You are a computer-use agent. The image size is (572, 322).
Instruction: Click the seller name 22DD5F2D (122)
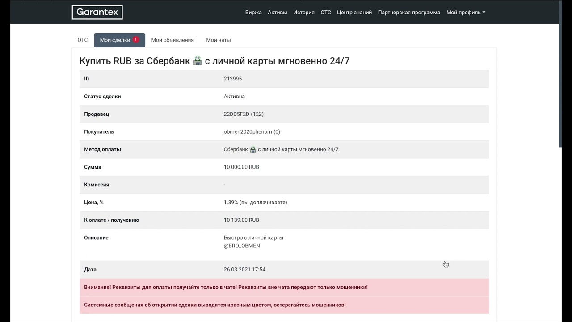tap(244, 114)
